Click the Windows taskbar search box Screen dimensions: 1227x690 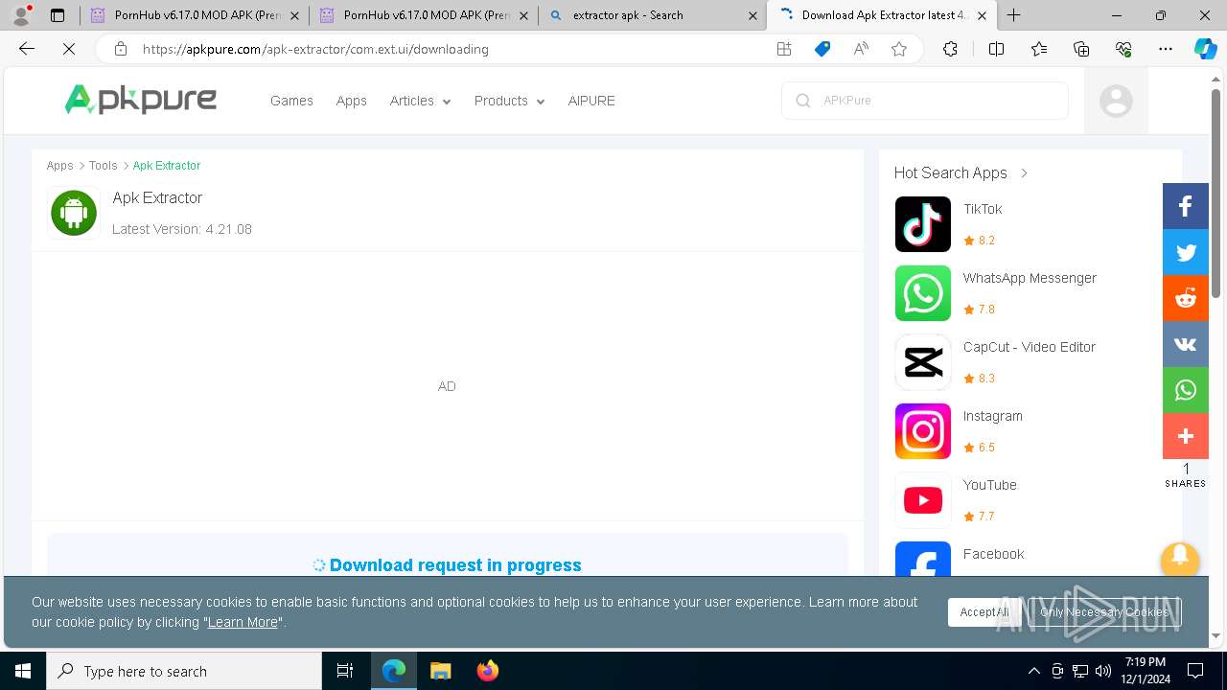(184, 671)
